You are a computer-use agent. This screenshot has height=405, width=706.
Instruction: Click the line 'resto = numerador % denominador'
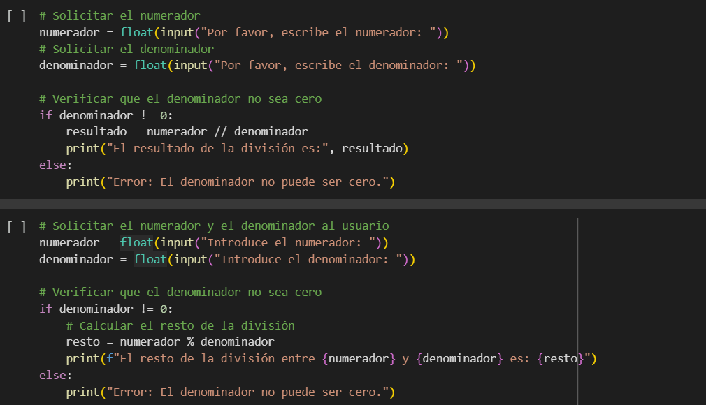[x=170, y=342]
